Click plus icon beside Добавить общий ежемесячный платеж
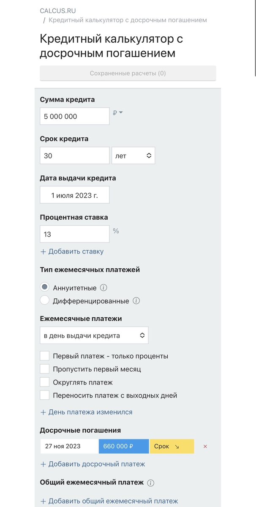Image resolution: width=256 pixels, height=507 pixels. point(44,501)
